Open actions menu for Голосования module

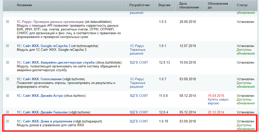(8, 79)
